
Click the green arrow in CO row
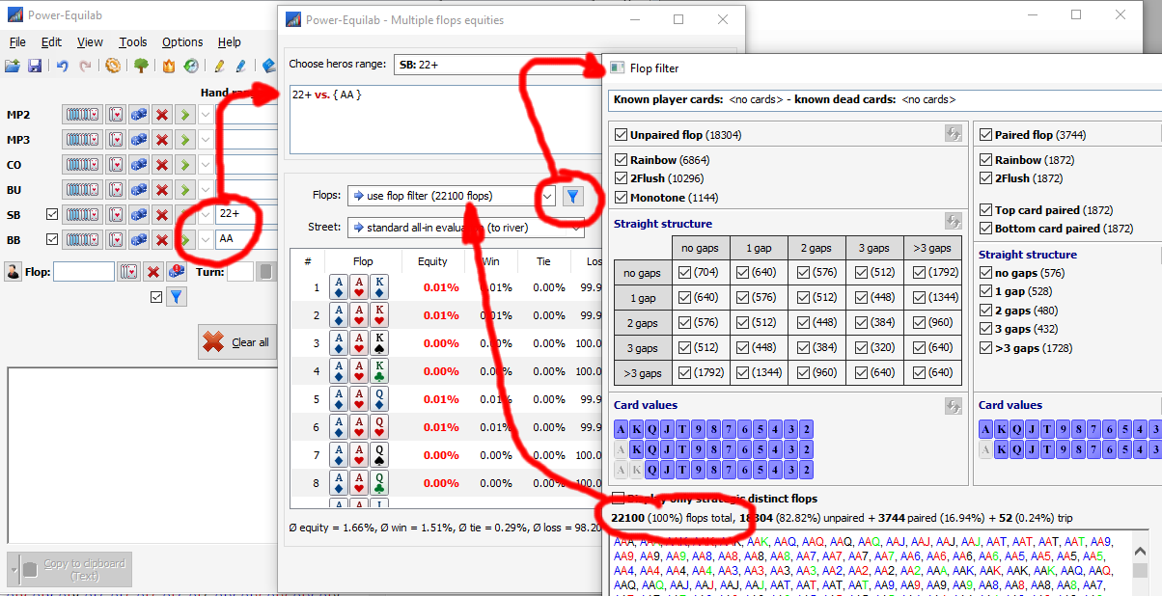pyautogui.click(x=185, y=164)
